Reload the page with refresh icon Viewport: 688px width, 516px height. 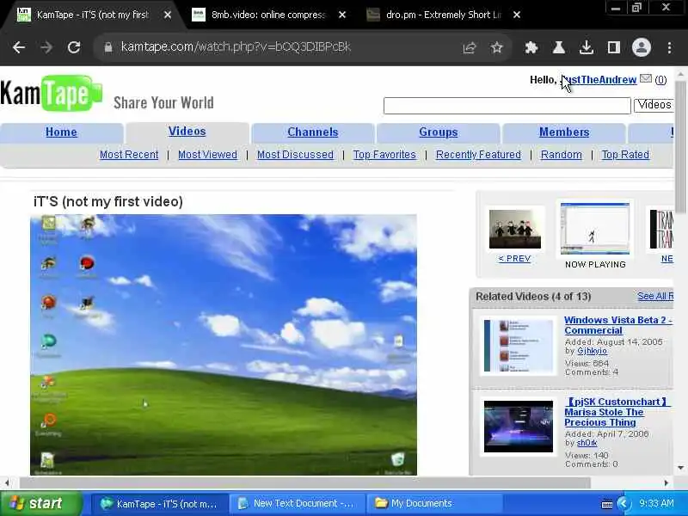point(74,47)
